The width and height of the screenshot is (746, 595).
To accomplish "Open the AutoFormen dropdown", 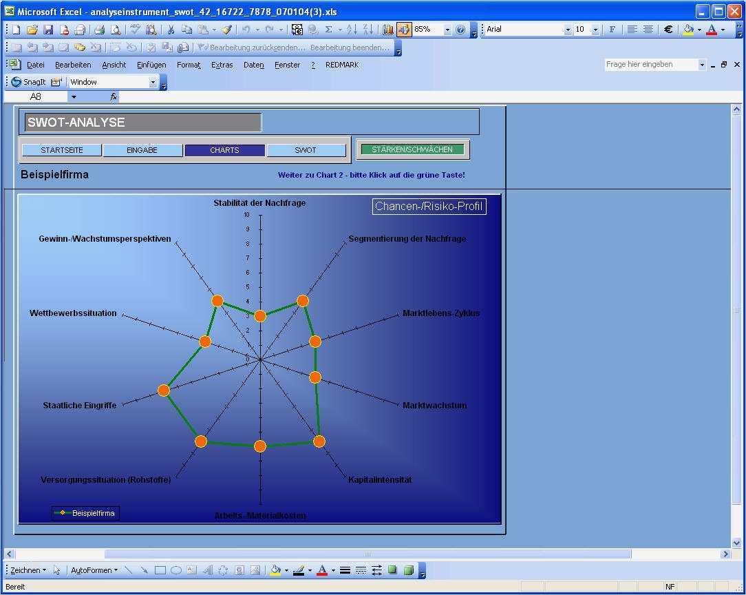I will 93,570.
